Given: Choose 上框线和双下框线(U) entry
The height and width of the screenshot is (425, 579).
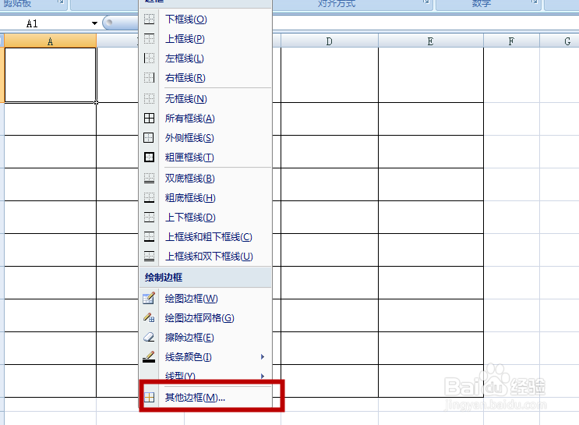Looking at the screenshot, I should (x=205, y=256).
